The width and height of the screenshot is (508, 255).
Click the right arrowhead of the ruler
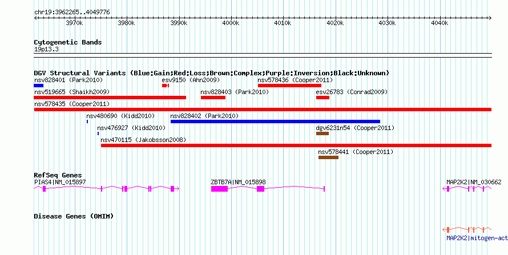point(490,18)
